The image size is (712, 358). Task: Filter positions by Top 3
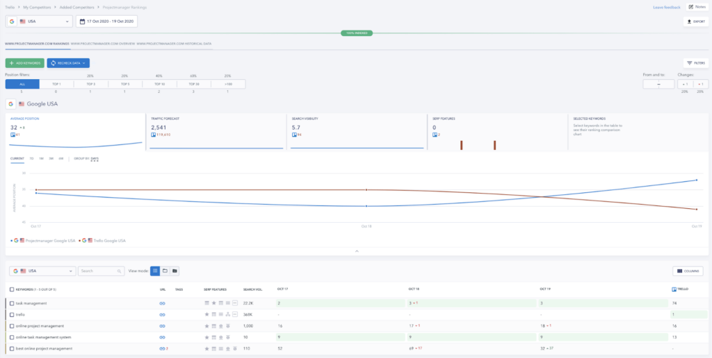91,84
